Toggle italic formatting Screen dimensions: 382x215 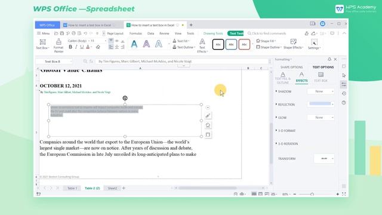pyautogui.click(x=76, y=47)
